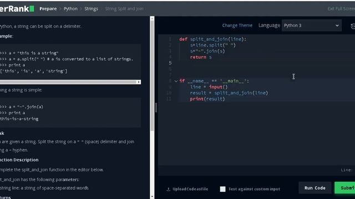Click the ['this', 'is', 'a', 'string'] output

pos(33,71)
